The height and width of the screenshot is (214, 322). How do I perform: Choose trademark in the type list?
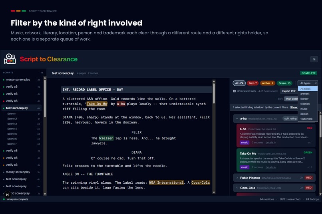click(x=308, y=119)
